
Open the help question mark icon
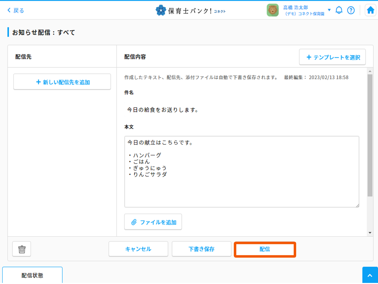(351, 10)
